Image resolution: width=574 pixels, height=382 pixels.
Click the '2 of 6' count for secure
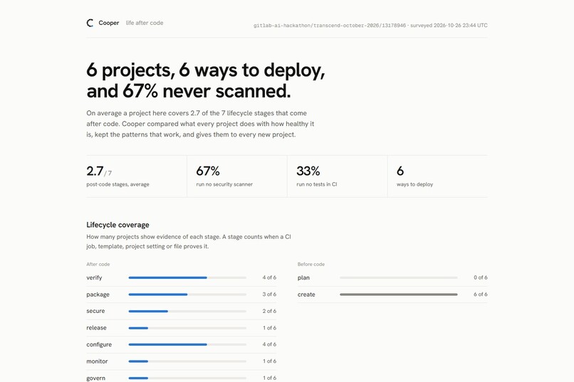(269, 311)
